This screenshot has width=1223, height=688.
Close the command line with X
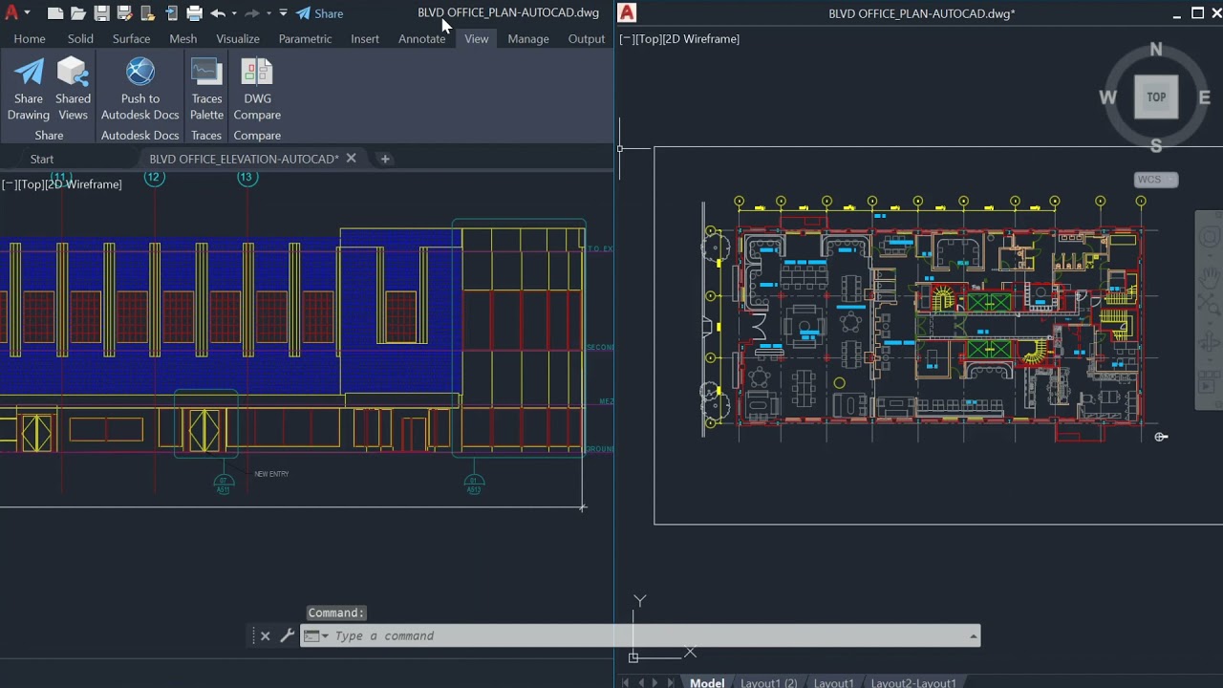click(265, 635)
